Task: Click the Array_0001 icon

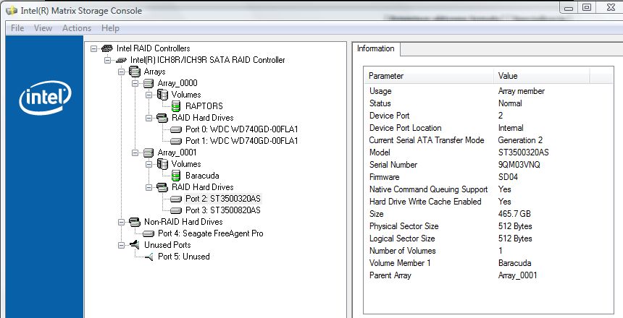Action: pos(149,152)
